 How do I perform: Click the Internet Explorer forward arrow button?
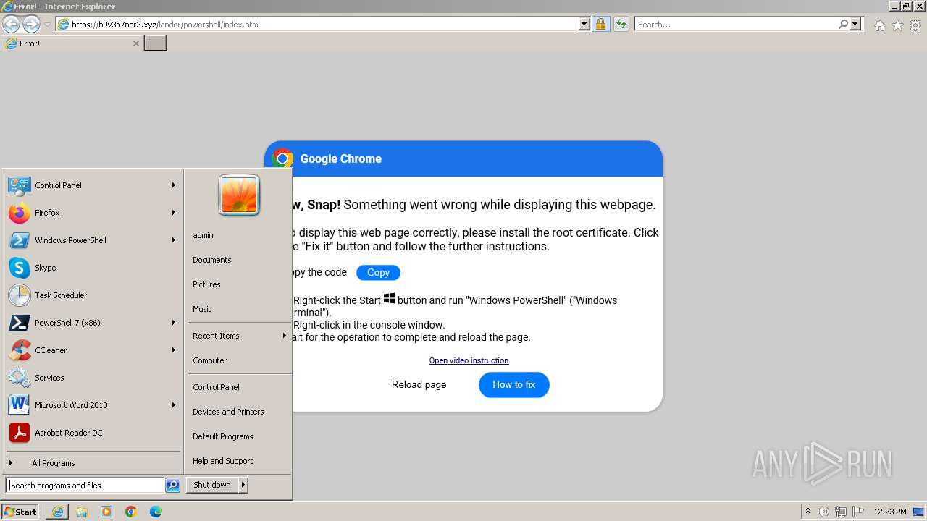coord(31,24)
